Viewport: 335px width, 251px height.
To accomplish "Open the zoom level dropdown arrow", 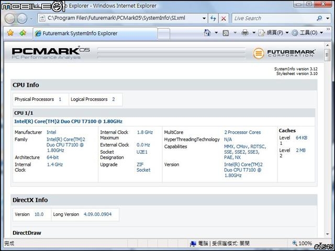I will point(321,244).
